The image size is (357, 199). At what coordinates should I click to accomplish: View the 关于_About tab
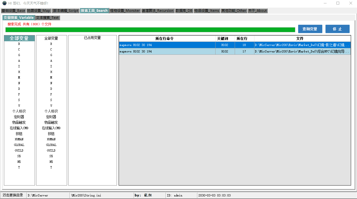pos(258,10)
